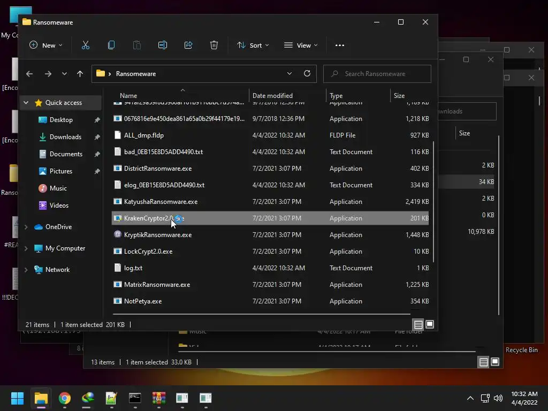548x411 pixels.
Task: Select the ALL_dmp.fldp file
Action: pyautogui.click(x=270, y=135)
